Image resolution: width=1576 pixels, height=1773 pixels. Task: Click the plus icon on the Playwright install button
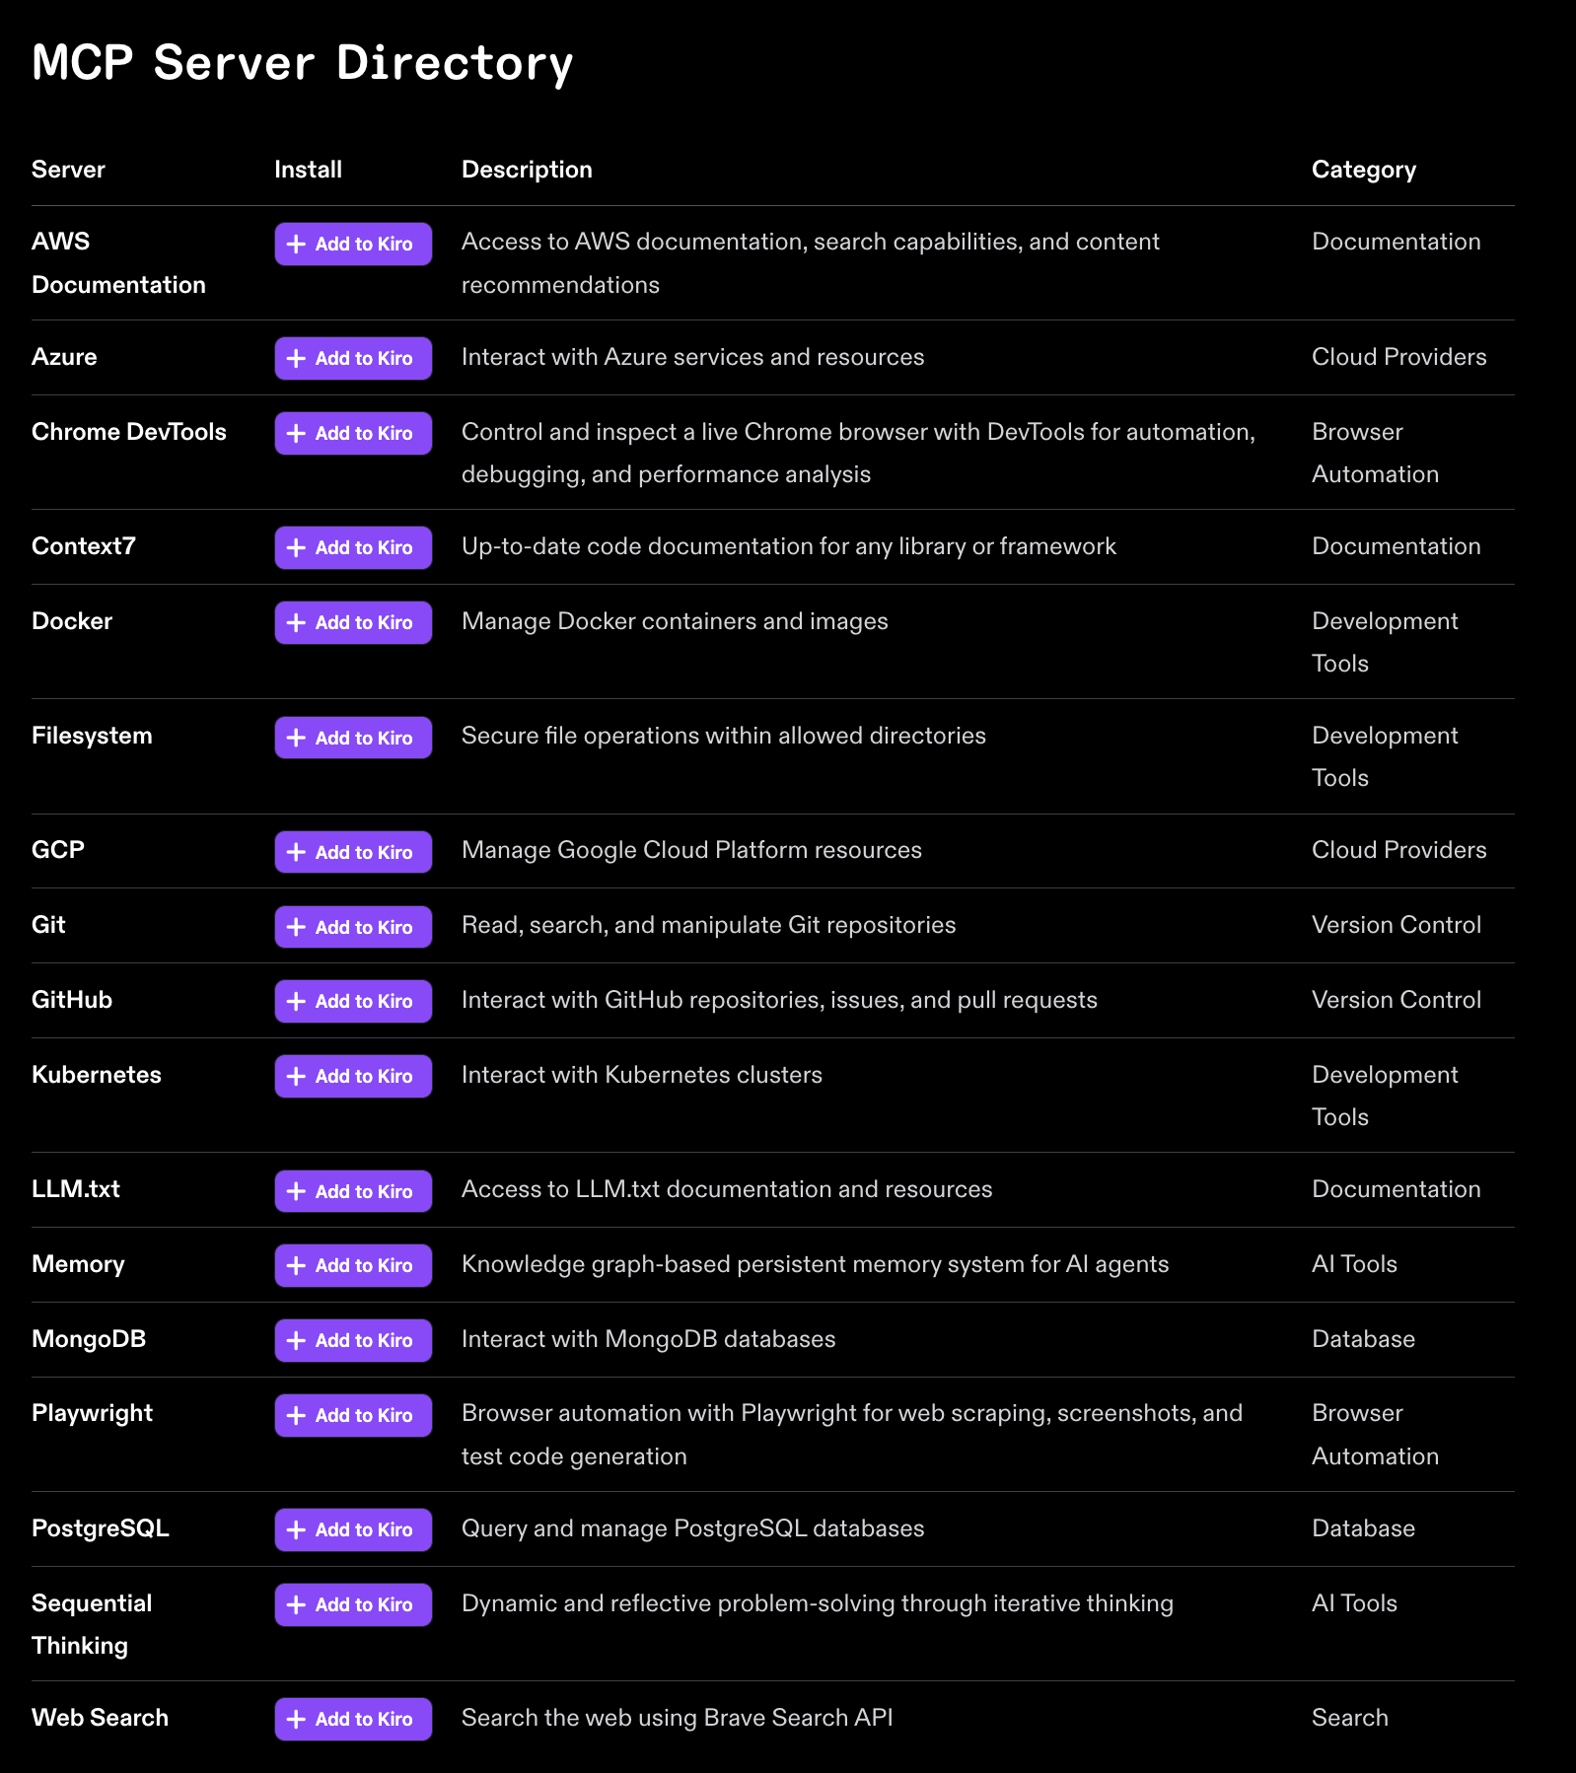pos(298,1415)
